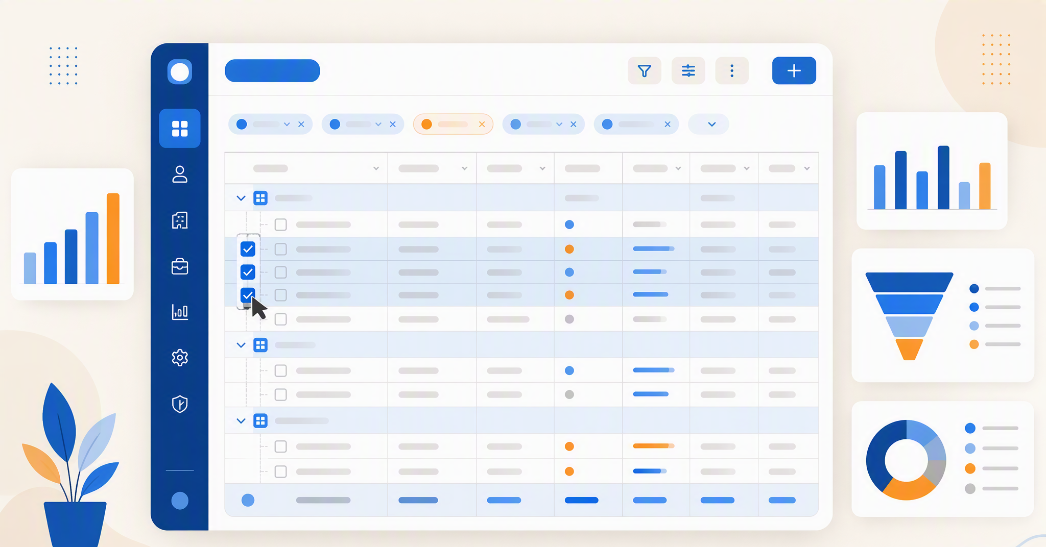Uncheck the second blue checked checkbox
The image size is (1046, 547).
[248, 272]
